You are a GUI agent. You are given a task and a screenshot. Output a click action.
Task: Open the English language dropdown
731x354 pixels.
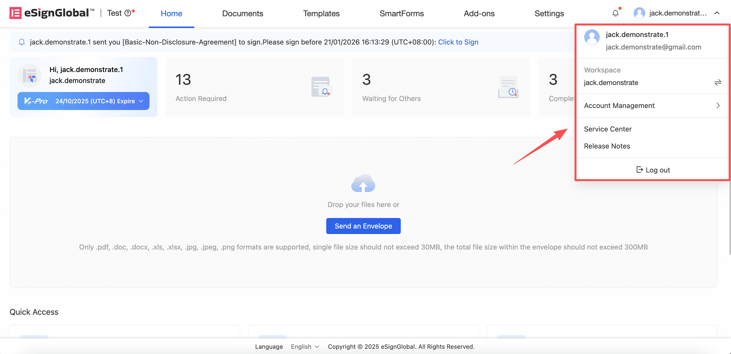[305, 346]
